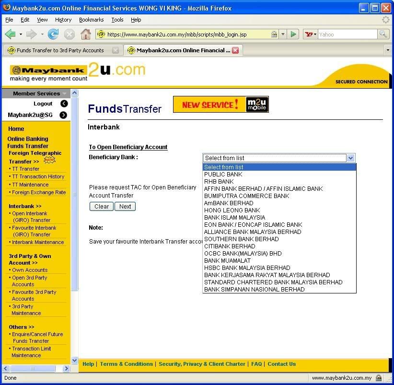Click the Forward arrow navigation button

tap(32, 34)
